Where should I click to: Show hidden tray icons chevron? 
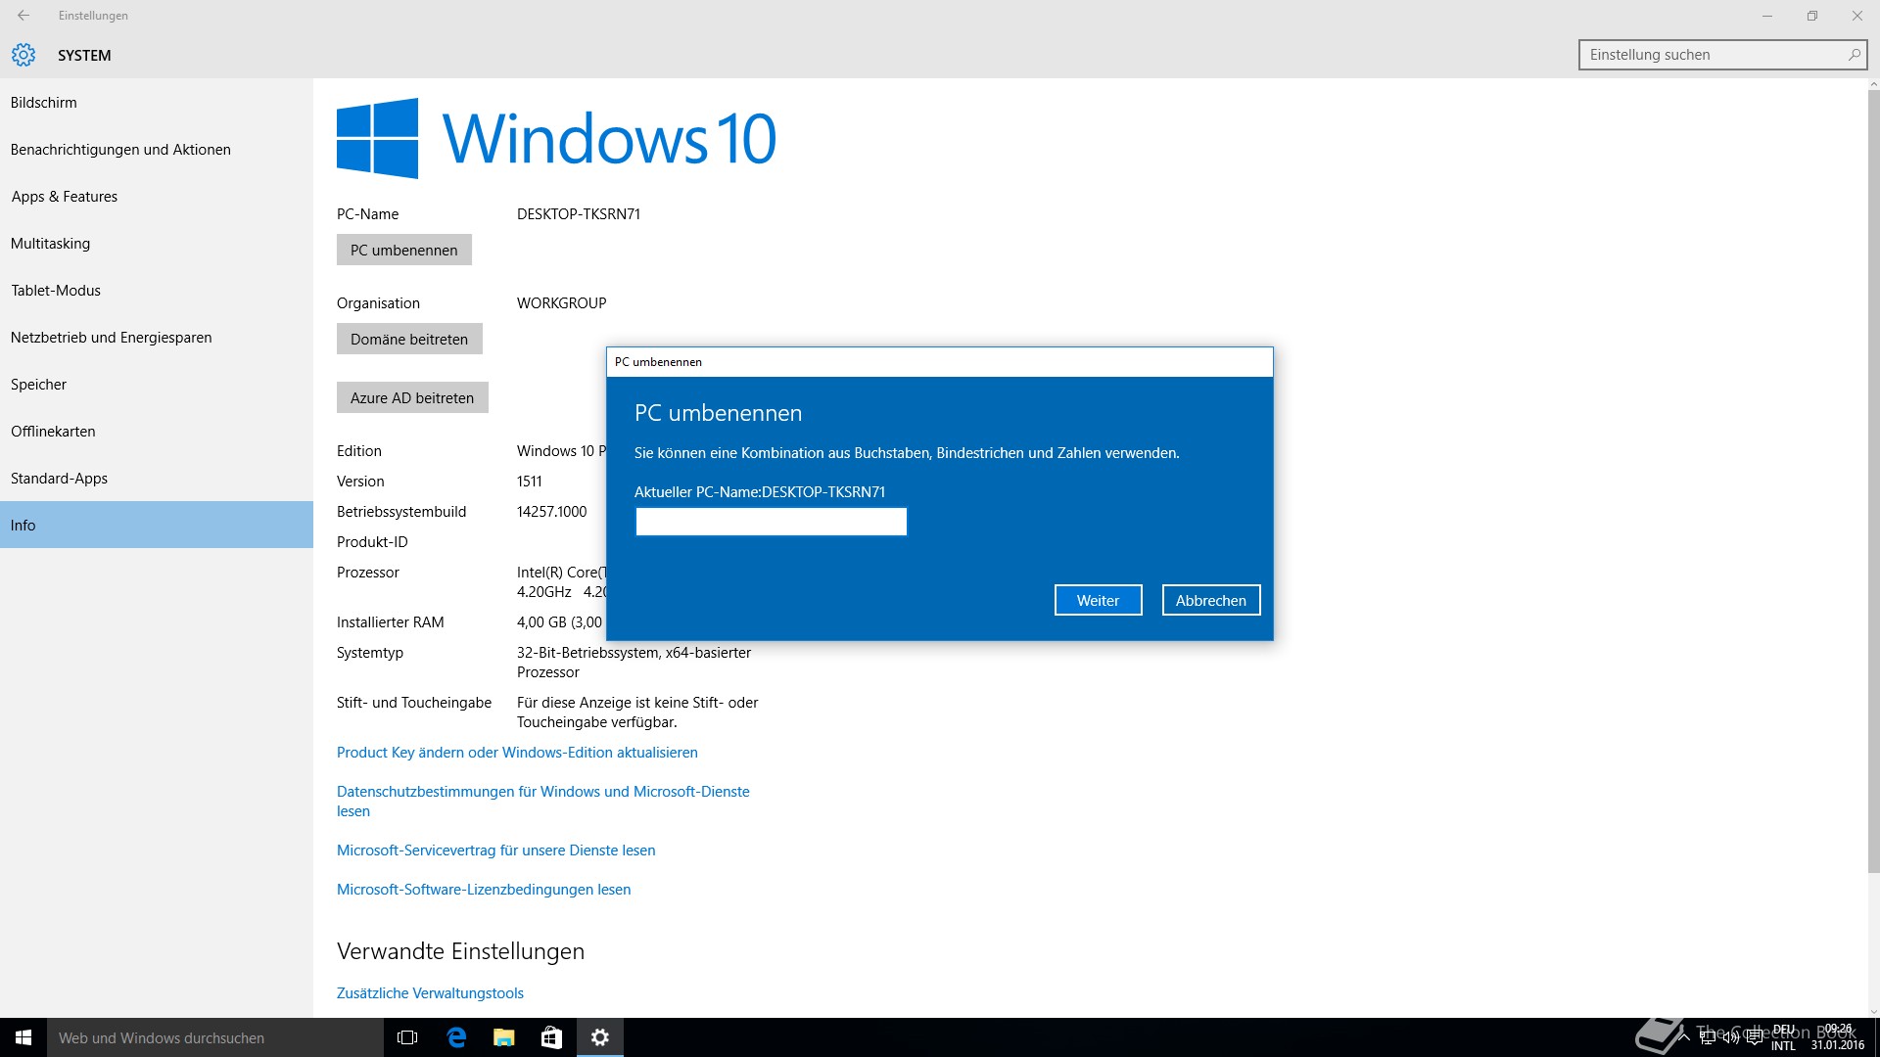click(x=1684, y=1035)
